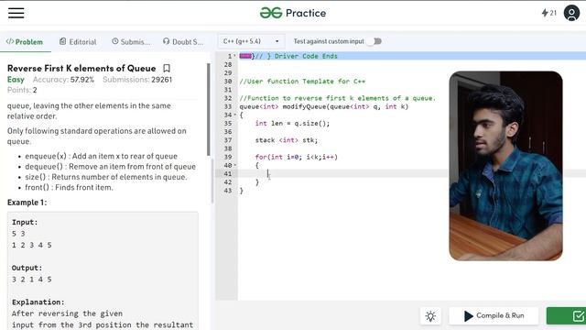The height and width of the screenshot is (330, 586).
Task: Click the problem description scrollbar
Action: [209, 109]
